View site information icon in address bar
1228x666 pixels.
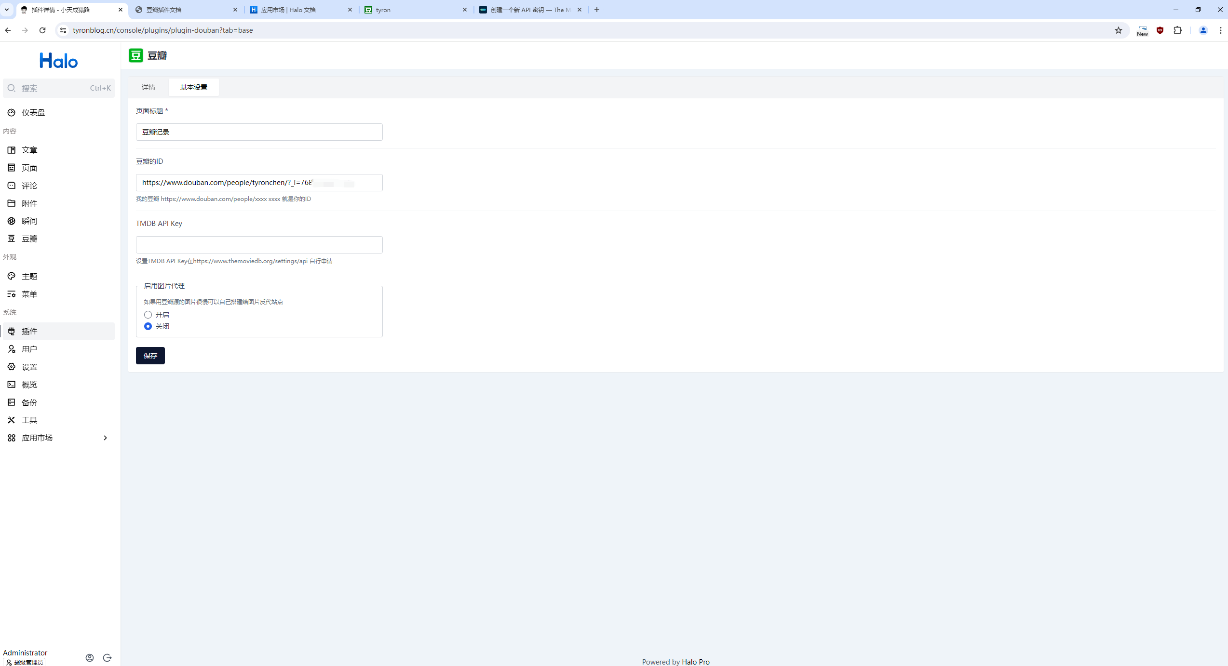point(63,30)
